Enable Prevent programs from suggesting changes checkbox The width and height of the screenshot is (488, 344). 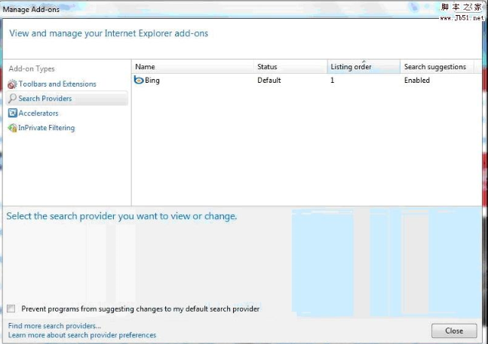point(11,309)
